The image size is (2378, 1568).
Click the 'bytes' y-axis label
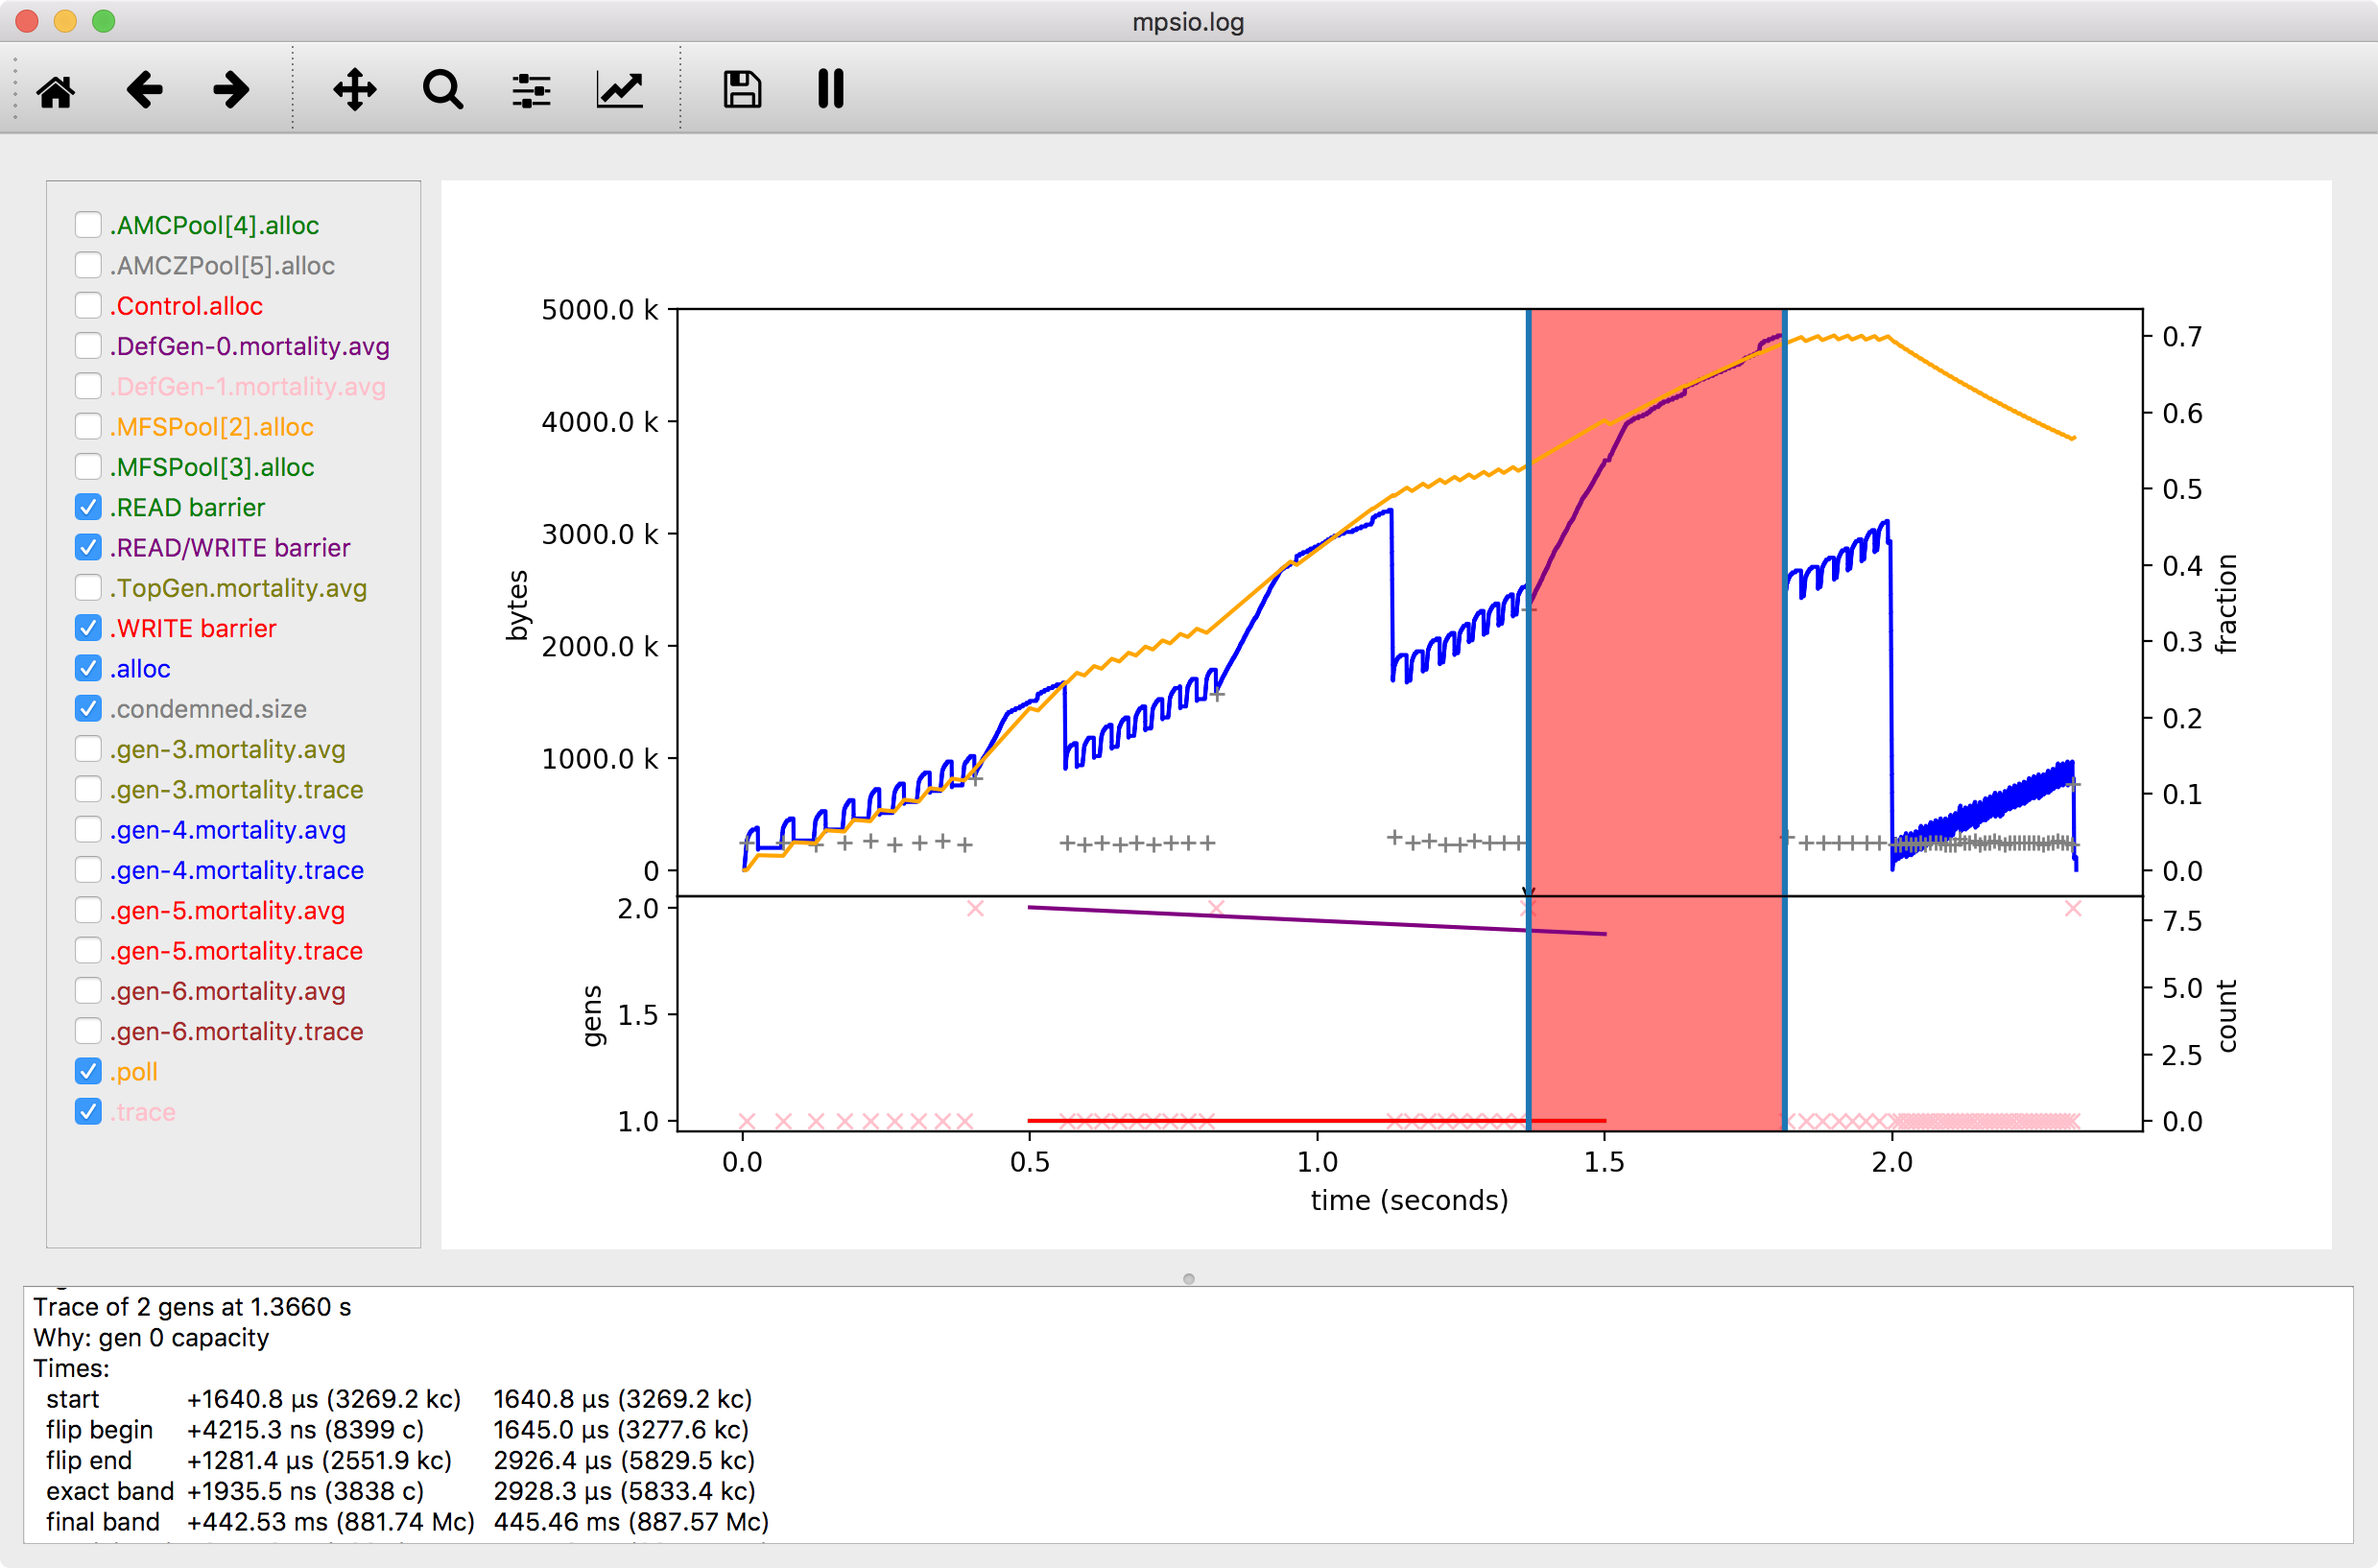(x=517, y=605)
